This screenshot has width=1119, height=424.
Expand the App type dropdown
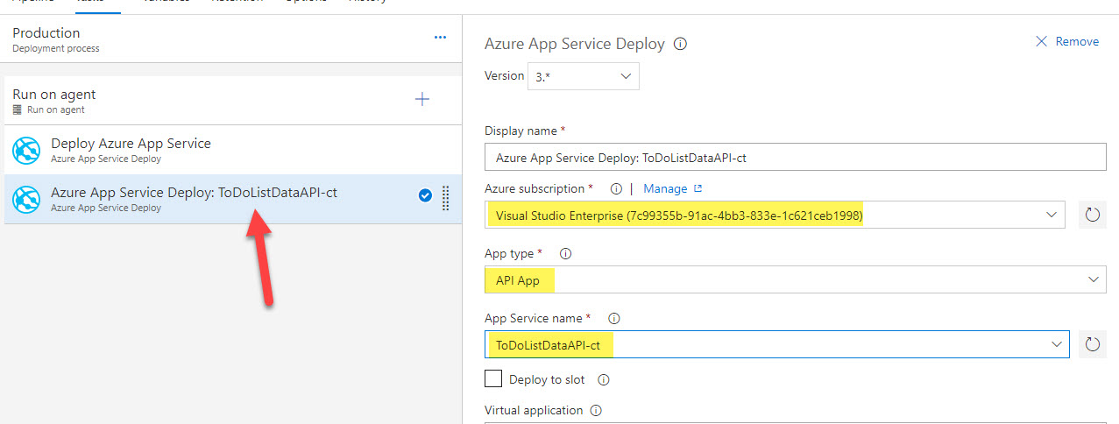pos(1093,279)
